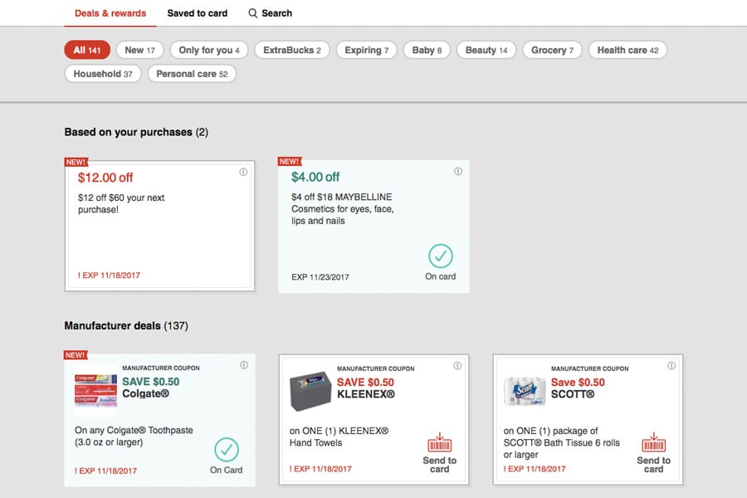Click SAVE $0.50 Colgate text
Image resolution: width=747 pixels, height=498 pixels.
(x=150, y=388)
